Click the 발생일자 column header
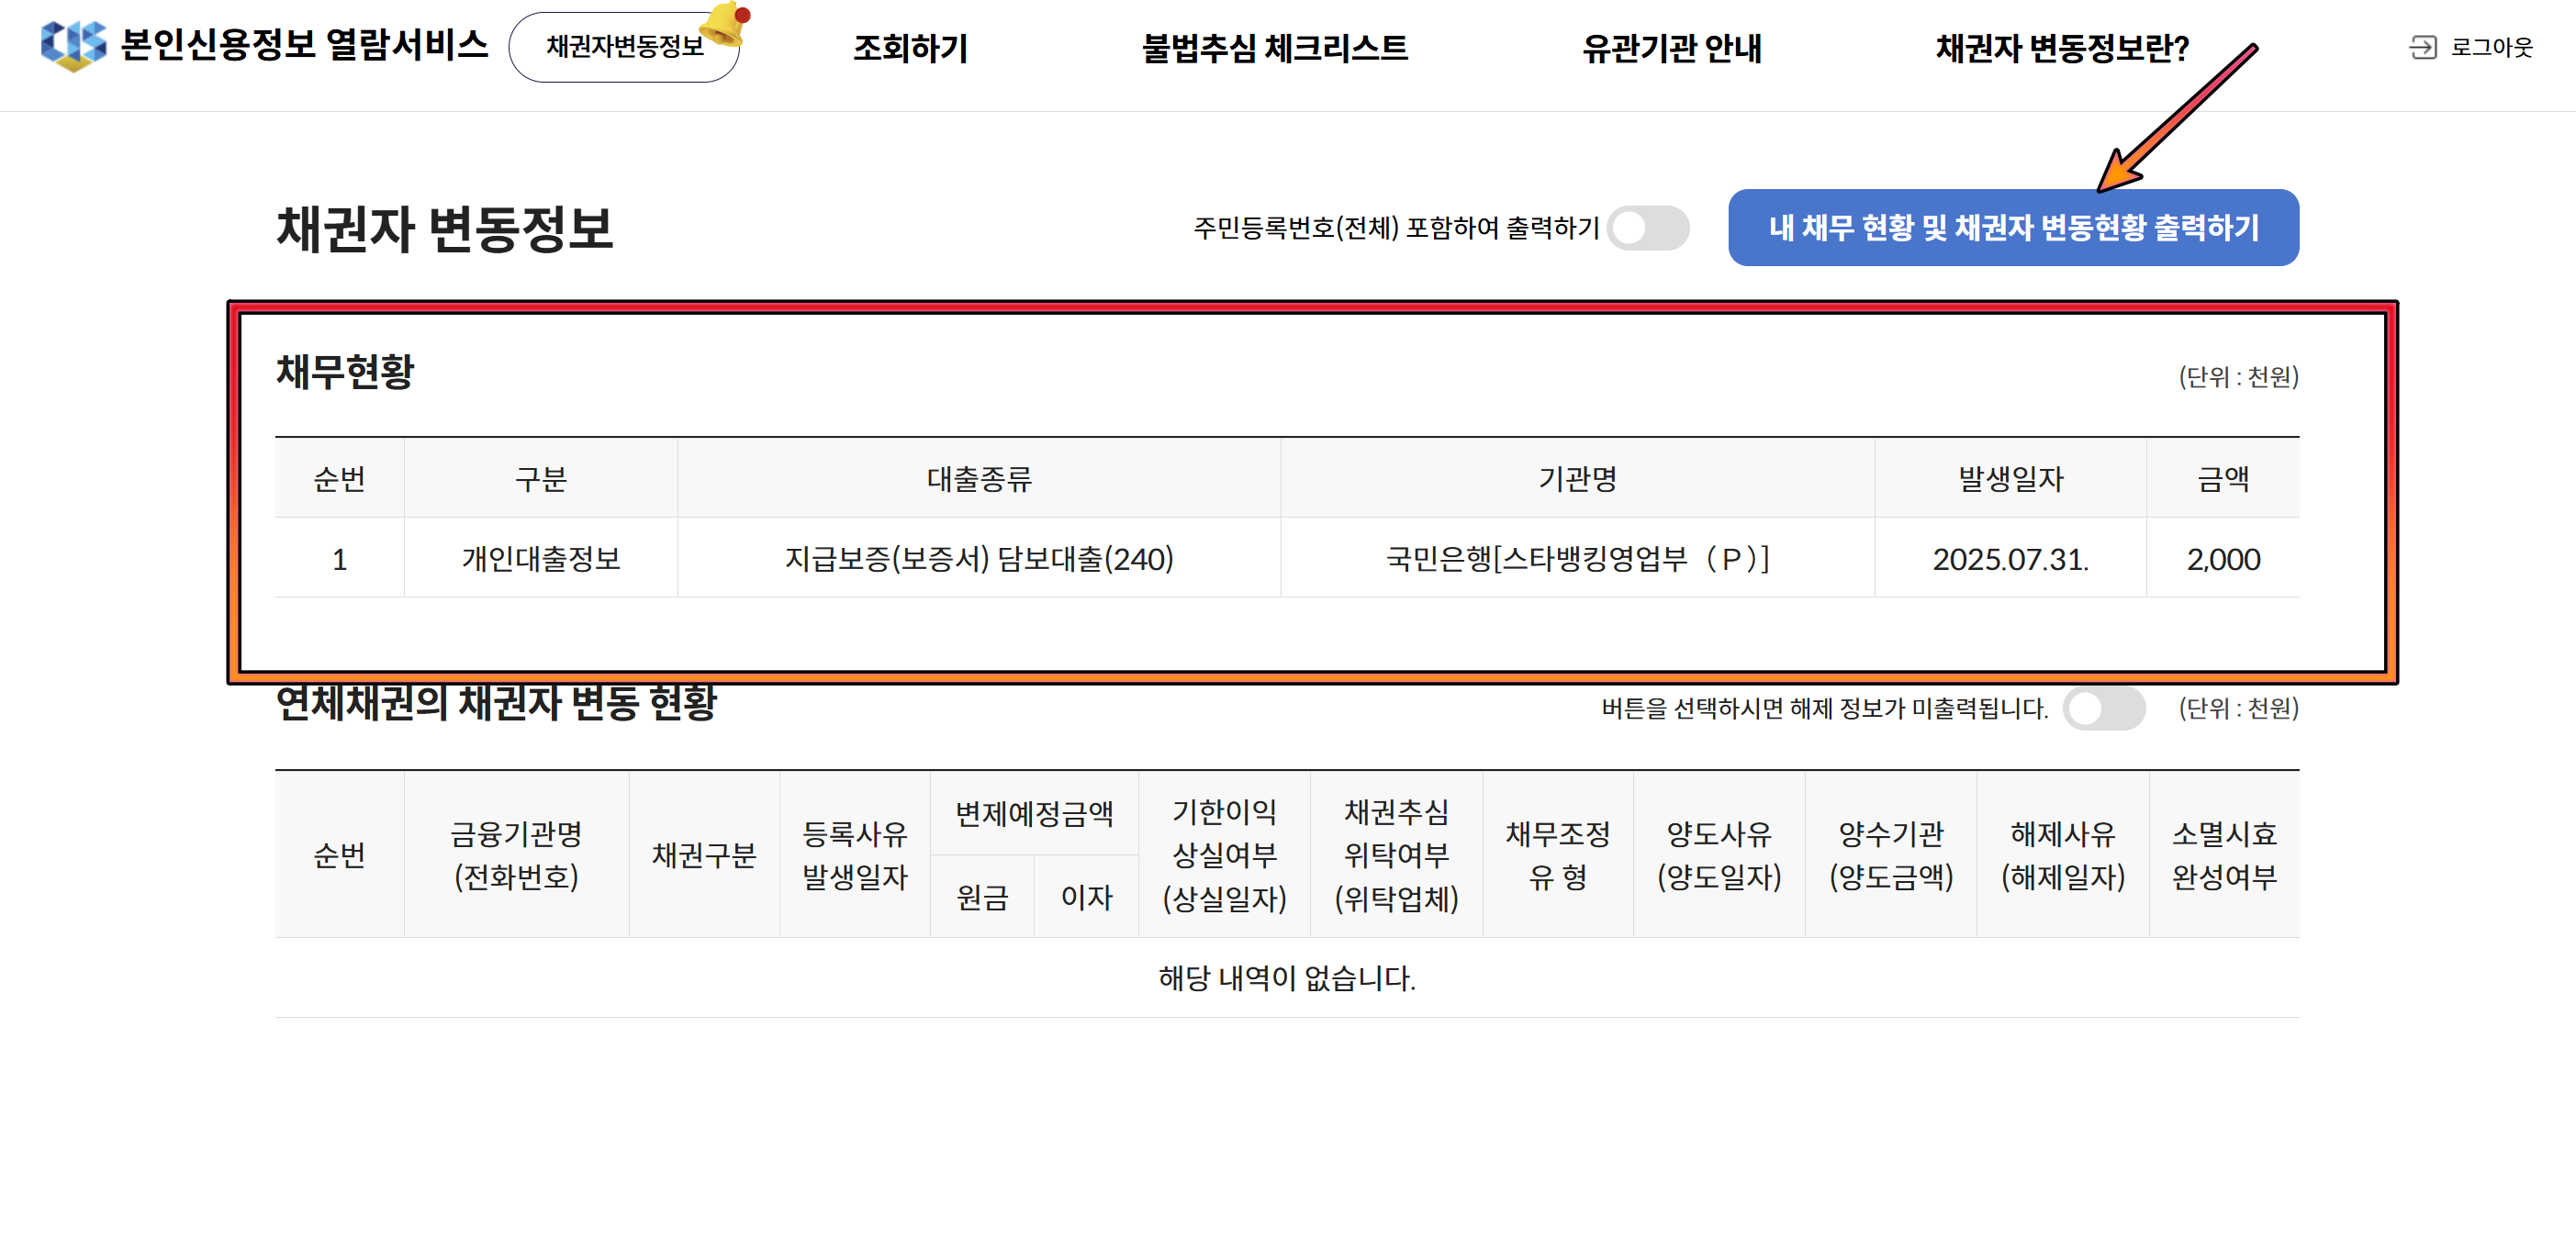The height and width of the screenshot is (1239, 2576). click(x=2009, y=478)
